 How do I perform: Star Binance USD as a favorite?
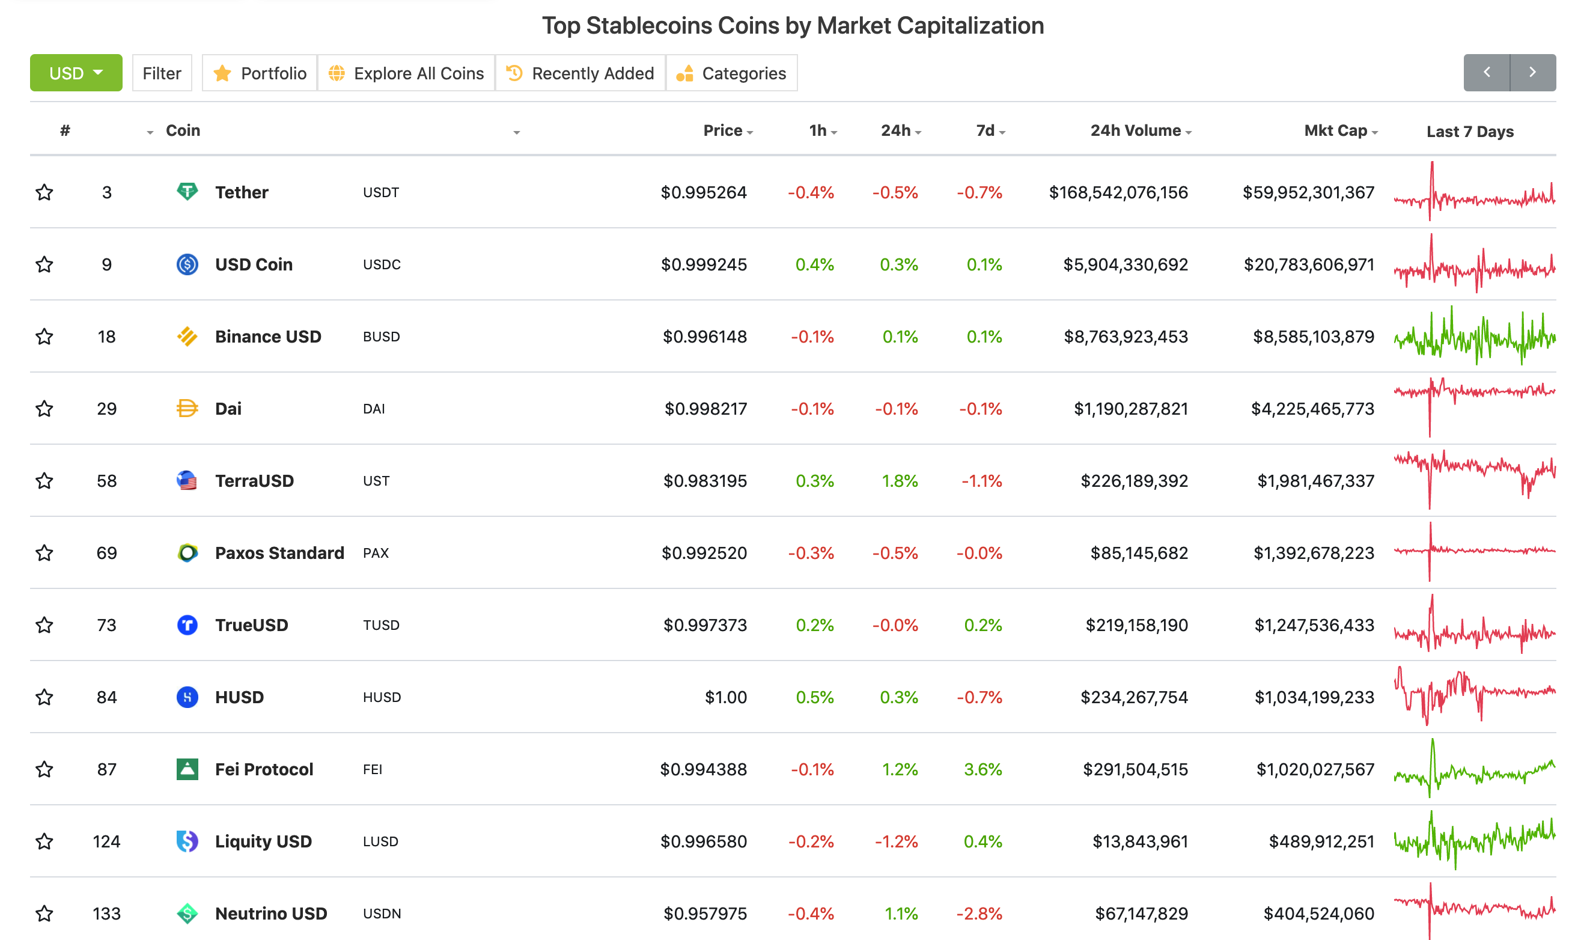pos(44,337)
